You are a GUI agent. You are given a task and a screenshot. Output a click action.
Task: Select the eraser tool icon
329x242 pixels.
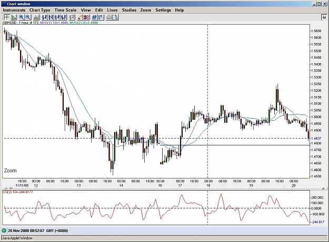click(x=80, y=17)
